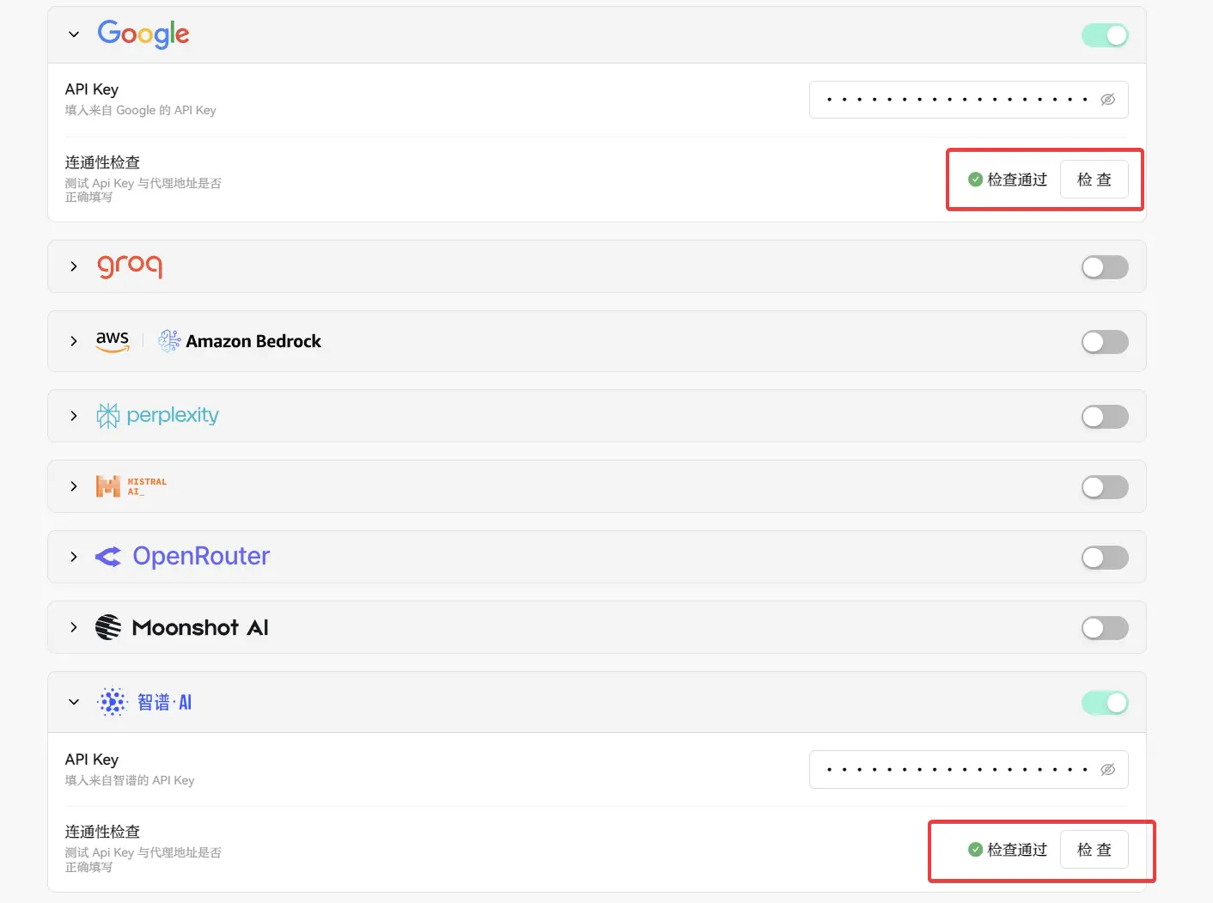Enable the groq provider switch
This screenshot has width=1213, height=903.
[x=1104, y=267]
